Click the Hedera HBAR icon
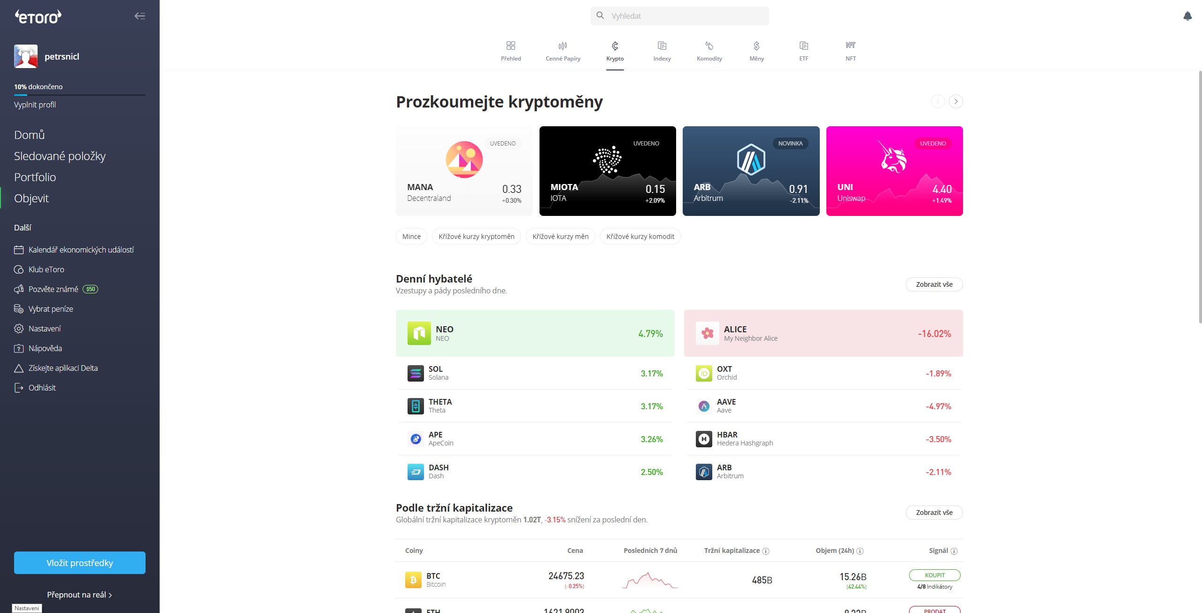 [x=704, y=439]
